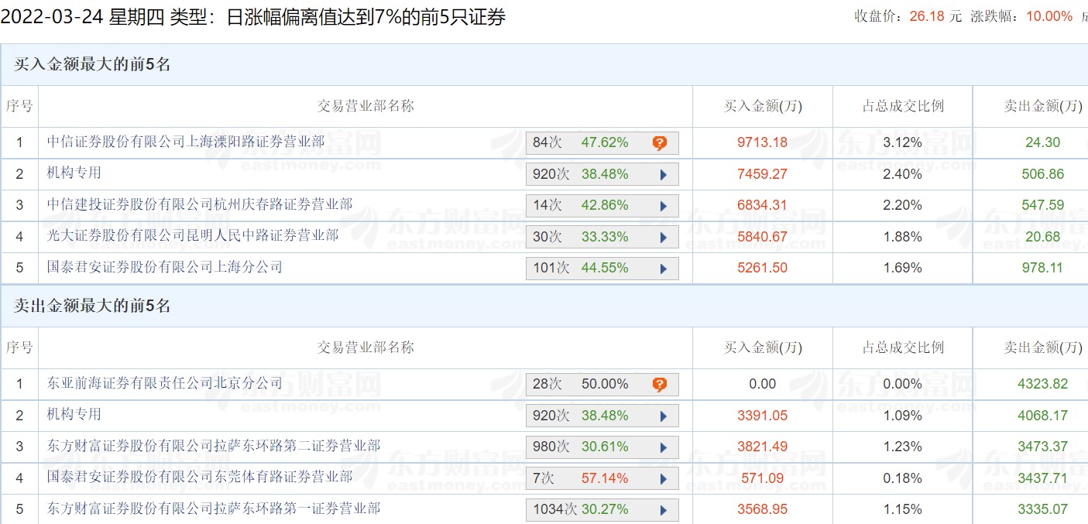Open 东方财富拉萨东环路第二证券营业部 link
This screenshot has width=1088, height=524.
tap(214, 446)
